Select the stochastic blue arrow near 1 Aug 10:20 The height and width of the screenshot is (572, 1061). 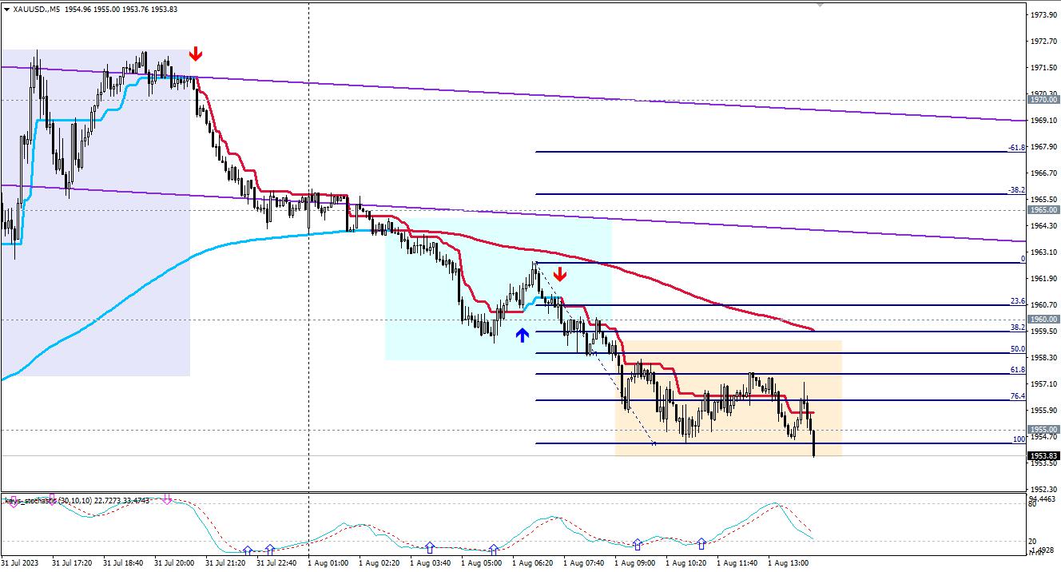[701, 543]
